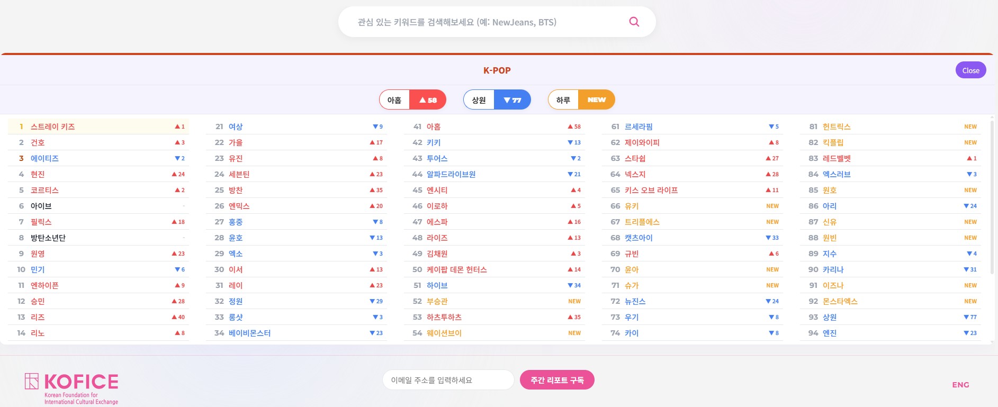Switch language to ENG
Viewport: 998px width, 407px height.
[960, 385]
